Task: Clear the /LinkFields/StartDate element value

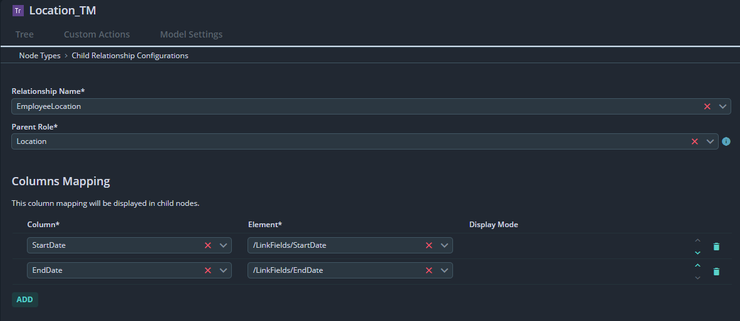Action: coord(429,245)
